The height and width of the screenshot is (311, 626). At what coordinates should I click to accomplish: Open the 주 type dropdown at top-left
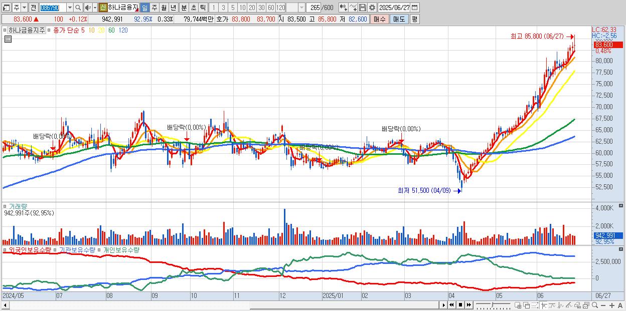coord(24,8)
